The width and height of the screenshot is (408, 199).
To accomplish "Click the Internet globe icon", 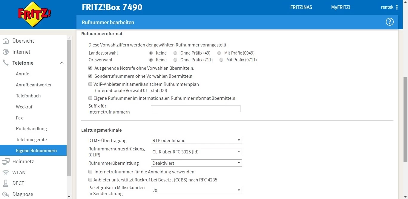I will click(x=6, y=52).
